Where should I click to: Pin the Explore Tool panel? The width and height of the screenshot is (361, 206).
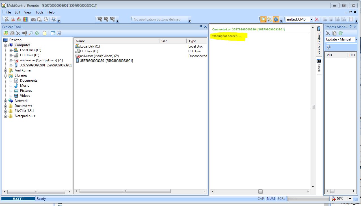(201, 27)
